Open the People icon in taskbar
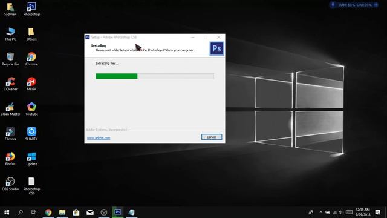The height and width of the screenshot is (218, 387). pyautogui.click(x=311, y=212)
